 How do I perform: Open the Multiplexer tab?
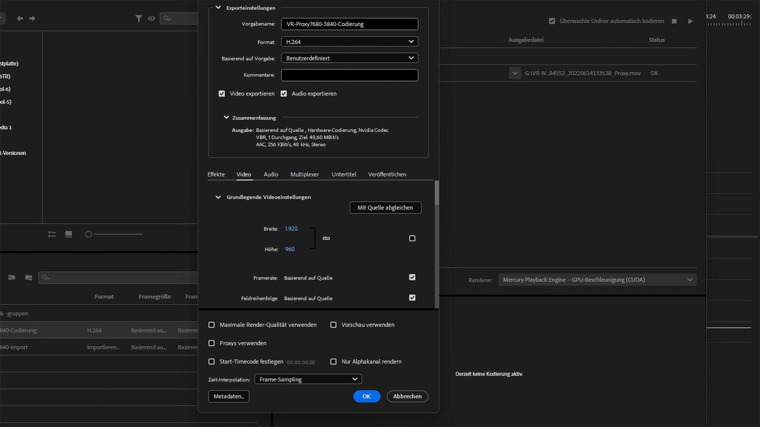pyautogui.click(x=304, y=174)
